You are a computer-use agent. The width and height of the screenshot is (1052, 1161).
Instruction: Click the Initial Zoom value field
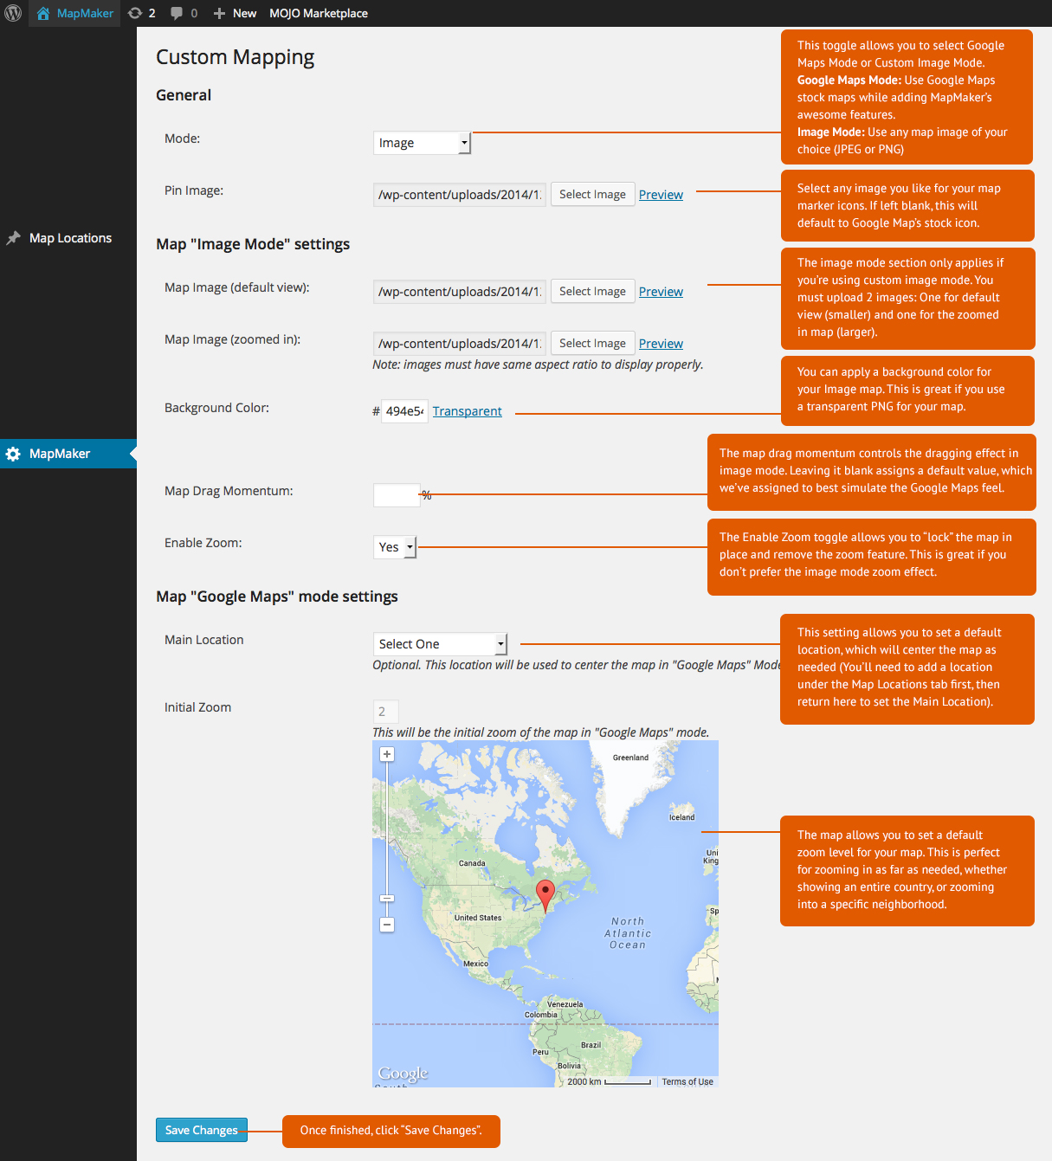click(x=386, y=712)
